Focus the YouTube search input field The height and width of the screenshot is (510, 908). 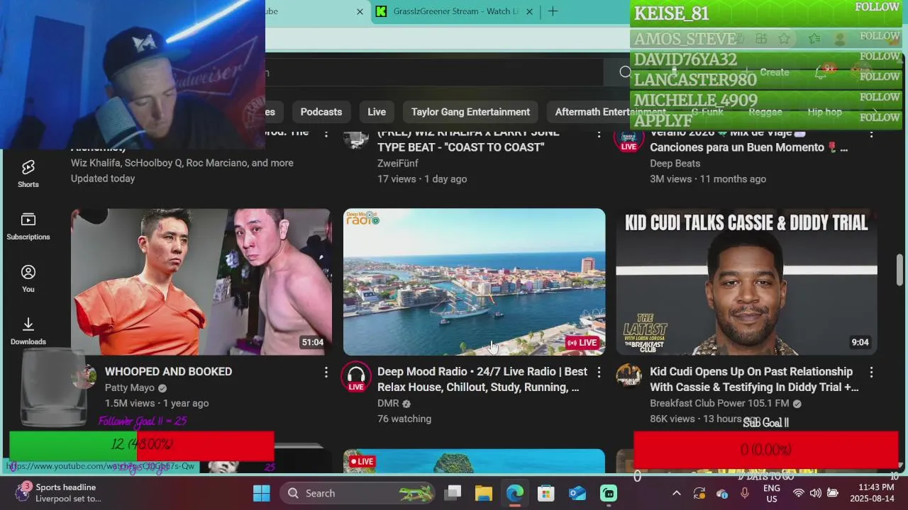click(433, 72)
